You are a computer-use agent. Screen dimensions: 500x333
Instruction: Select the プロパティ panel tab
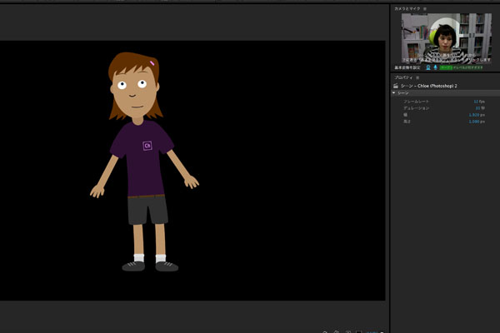click(x=403, y=77)
